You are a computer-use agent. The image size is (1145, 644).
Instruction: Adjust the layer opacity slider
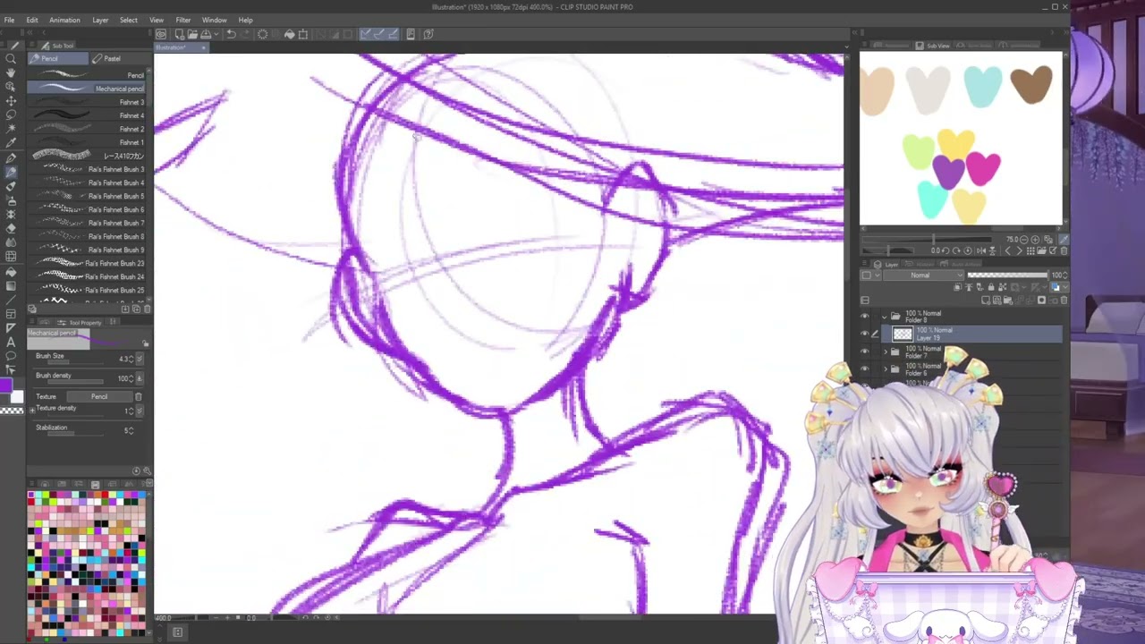[x=1007, y=275]
